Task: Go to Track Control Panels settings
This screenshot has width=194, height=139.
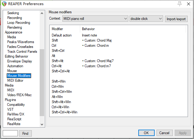Action: tap(22, 52)
